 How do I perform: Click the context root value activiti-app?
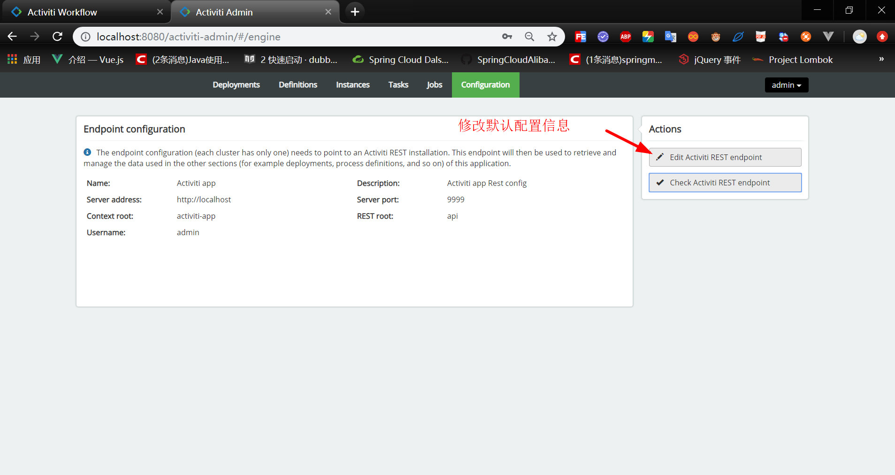tap(196, 216)
